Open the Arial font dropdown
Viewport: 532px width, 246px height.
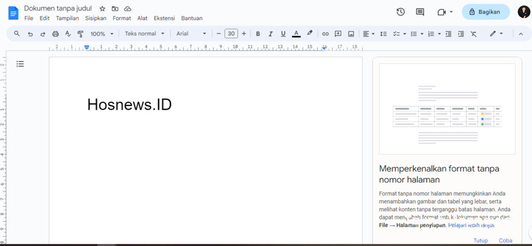click(x=191, y=34)
